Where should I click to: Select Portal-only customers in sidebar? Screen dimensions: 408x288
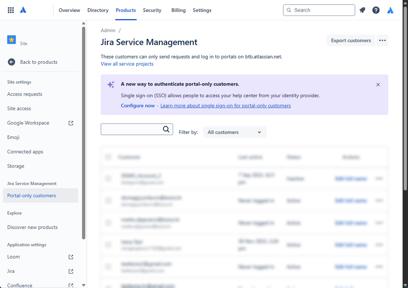pyautogui.click(x=40, y=196)
